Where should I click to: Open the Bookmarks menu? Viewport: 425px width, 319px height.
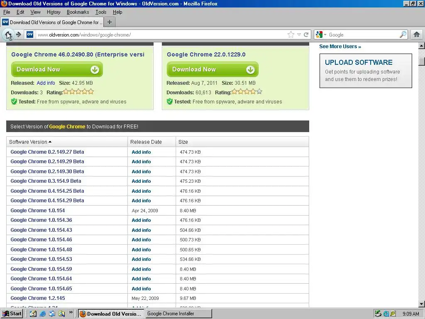coord(78,12)
